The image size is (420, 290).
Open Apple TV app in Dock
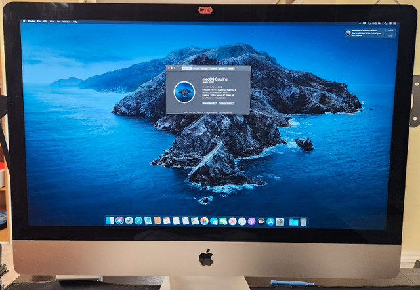coord(261,221)
